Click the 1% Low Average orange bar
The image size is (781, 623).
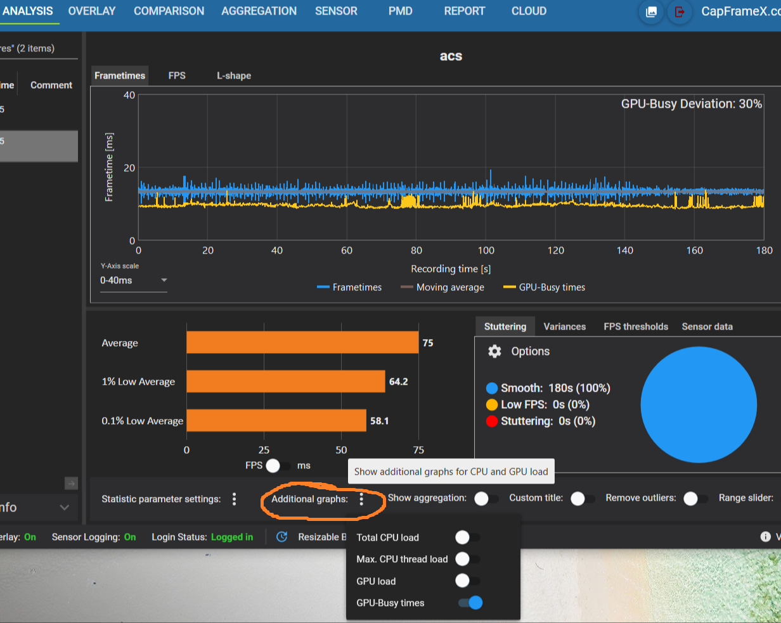[x=286, y=382]
